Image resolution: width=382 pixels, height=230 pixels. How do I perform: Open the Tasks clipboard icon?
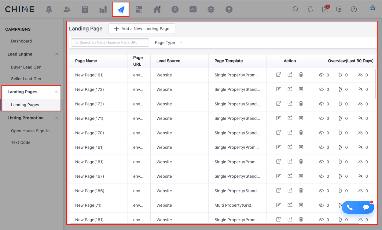85,9
